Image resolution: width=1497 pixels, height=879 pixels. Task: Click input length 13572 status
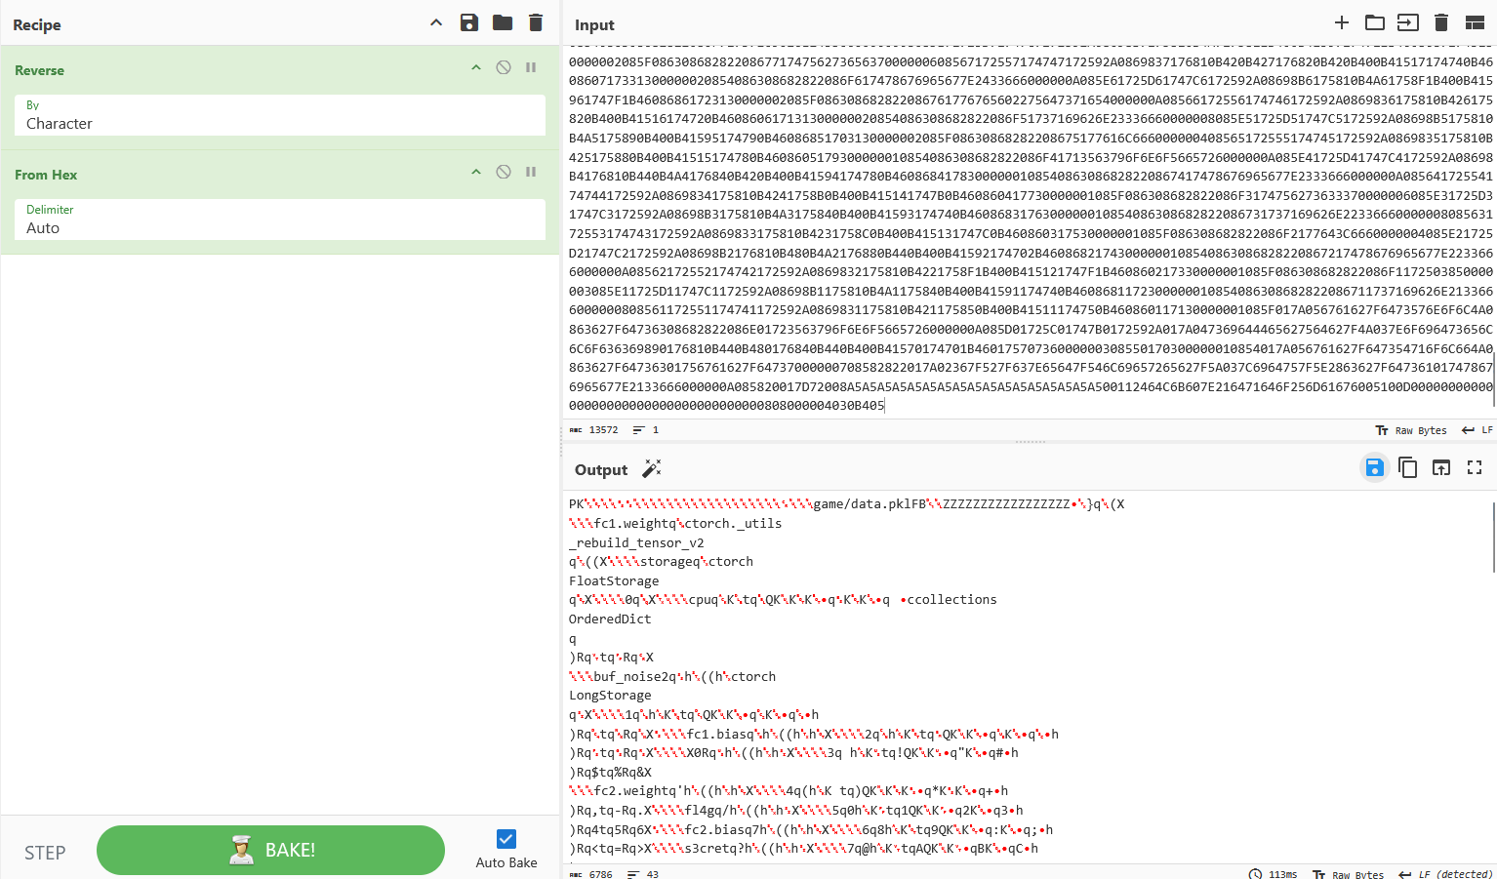coord(594,430)
